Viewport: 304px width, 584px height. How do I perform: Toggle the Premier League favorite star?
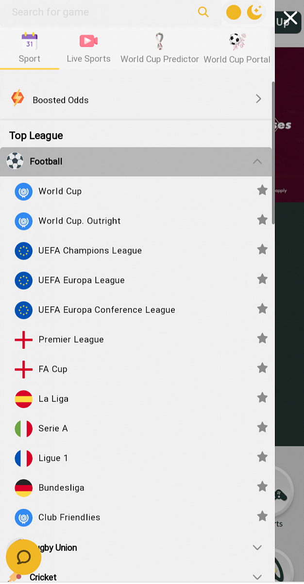(262, 338)
